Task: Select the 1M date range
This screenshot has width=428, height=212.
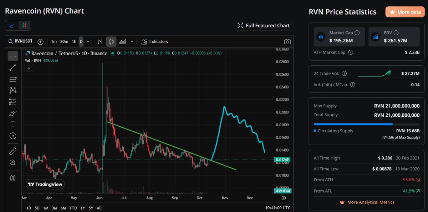Action: pyautogui.click(x=46, y=208)
